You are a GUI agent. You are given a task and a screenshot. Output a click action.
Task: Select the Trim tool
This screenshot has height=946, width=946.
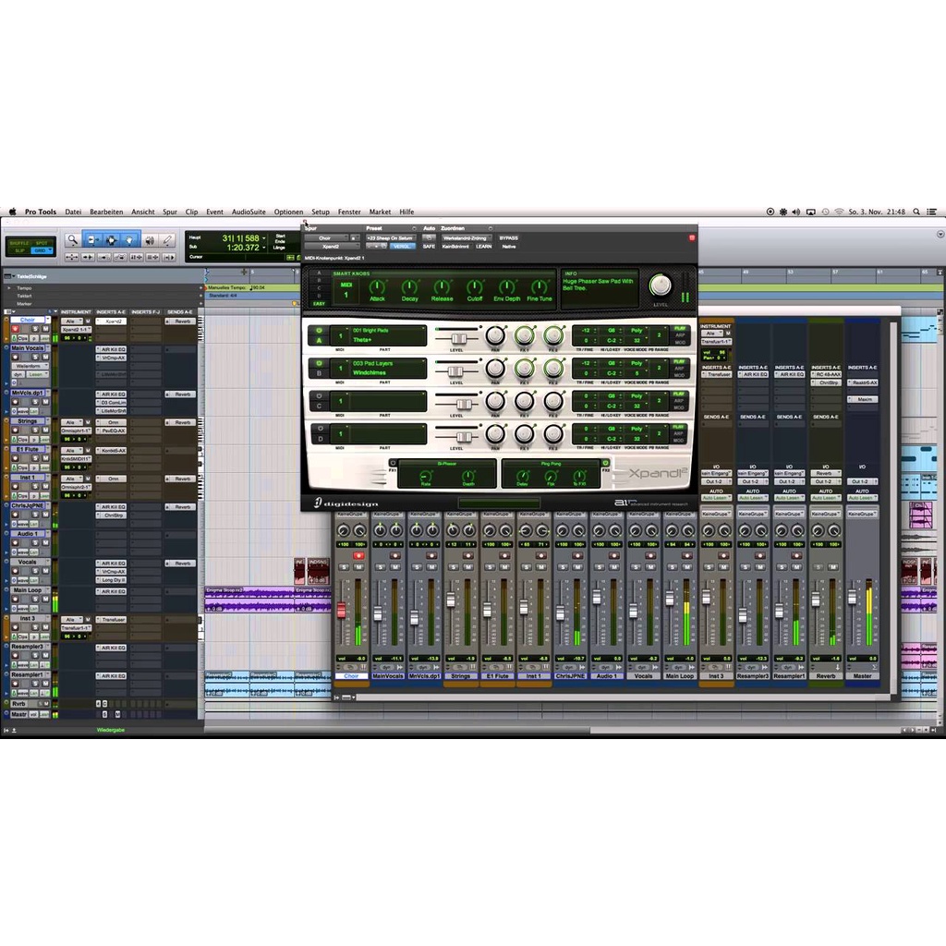pyautogui.click(x=92, y=240)
